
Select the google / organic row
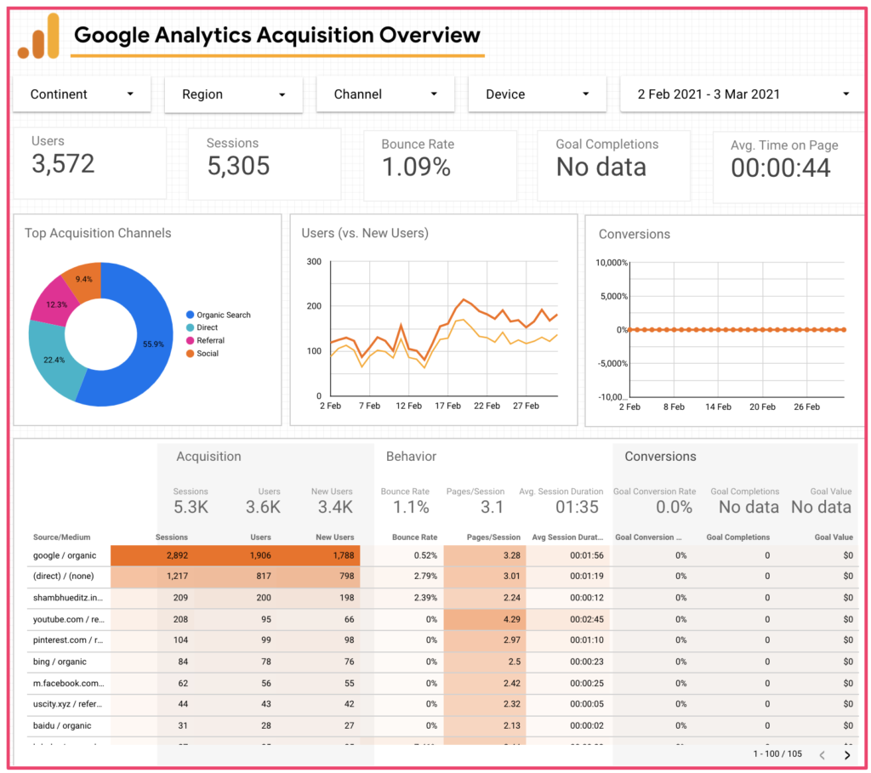pyautogui.click(x=442, y=555)
